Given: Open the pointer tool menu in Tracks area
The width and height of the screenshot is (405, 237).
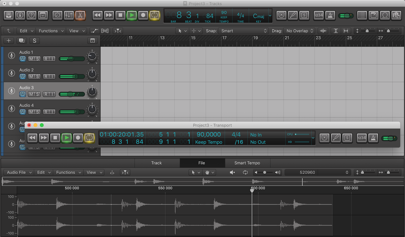Looking at the screenshot, I should [182, 31].
